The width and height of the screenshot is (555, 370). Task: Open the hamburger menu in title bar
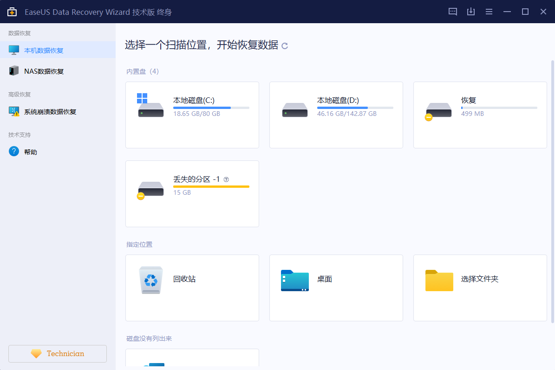click(489, 12)
